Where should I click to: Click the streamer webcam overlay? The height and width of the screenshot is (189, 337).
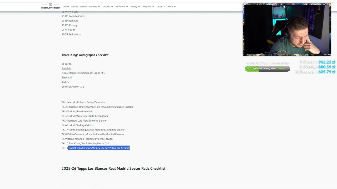pyautogui.click(x=287, y=30)
